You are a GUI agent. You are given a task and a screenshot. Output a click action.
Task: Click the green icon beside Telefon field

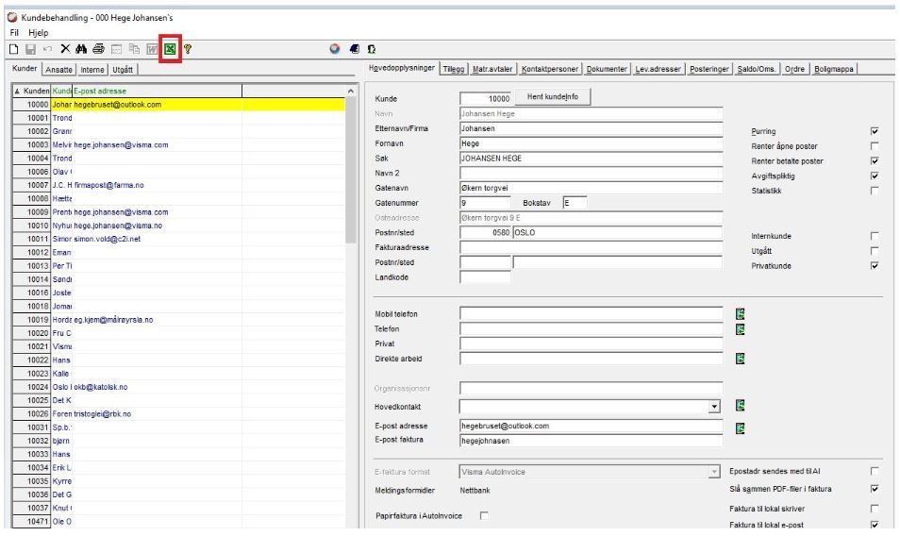pos(741,328)
